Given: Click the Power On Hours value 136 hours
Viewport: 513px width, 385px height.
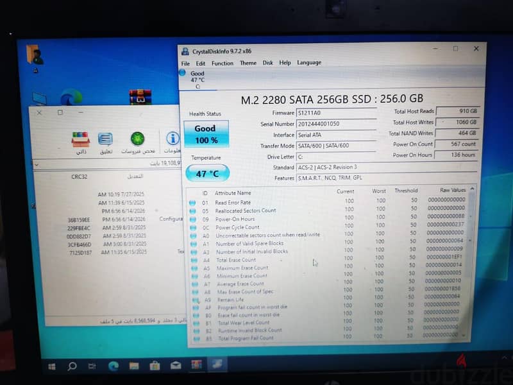Looking at the screenshot, I should tap(455, 155).
